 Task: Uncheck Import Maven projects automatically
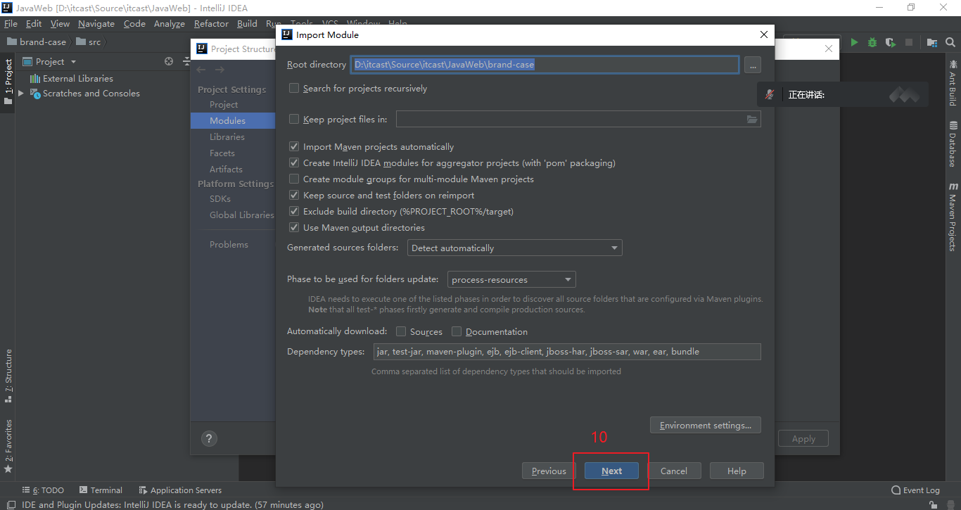(294, 147)
